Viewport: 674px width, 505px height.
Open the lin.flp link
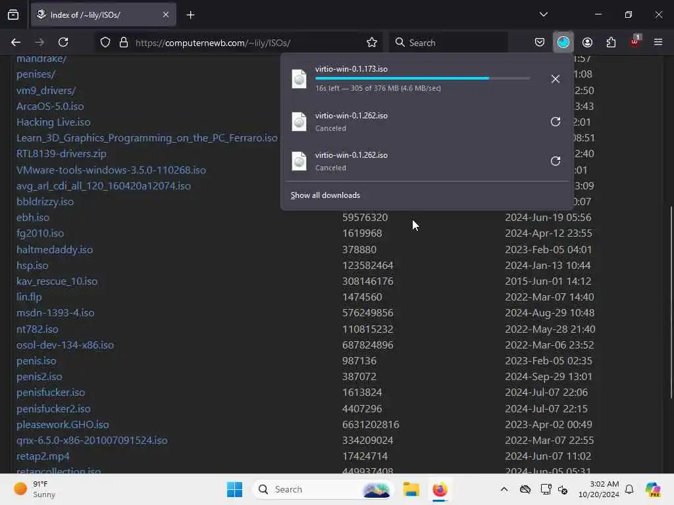29,297
